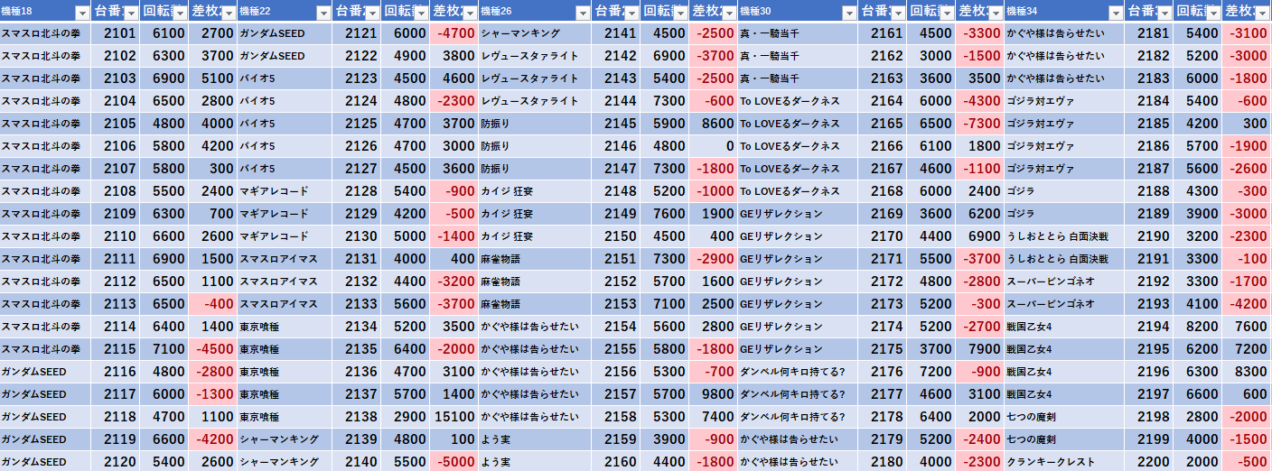This screenshot has height=471, width=1272.
Task: Select the 15100 value cell
Action: pyautogui.click(x=454, y=417)
